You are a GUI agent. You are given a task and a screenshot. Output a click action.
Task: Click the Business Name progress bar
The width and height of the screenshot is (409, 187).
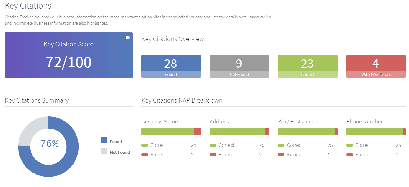point(171,132)
